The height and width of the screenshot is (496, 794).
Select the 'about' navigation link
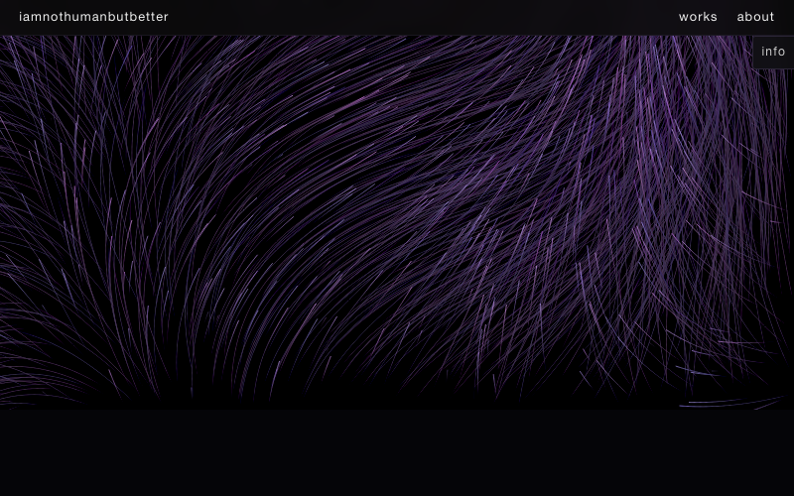coord(755,17)
